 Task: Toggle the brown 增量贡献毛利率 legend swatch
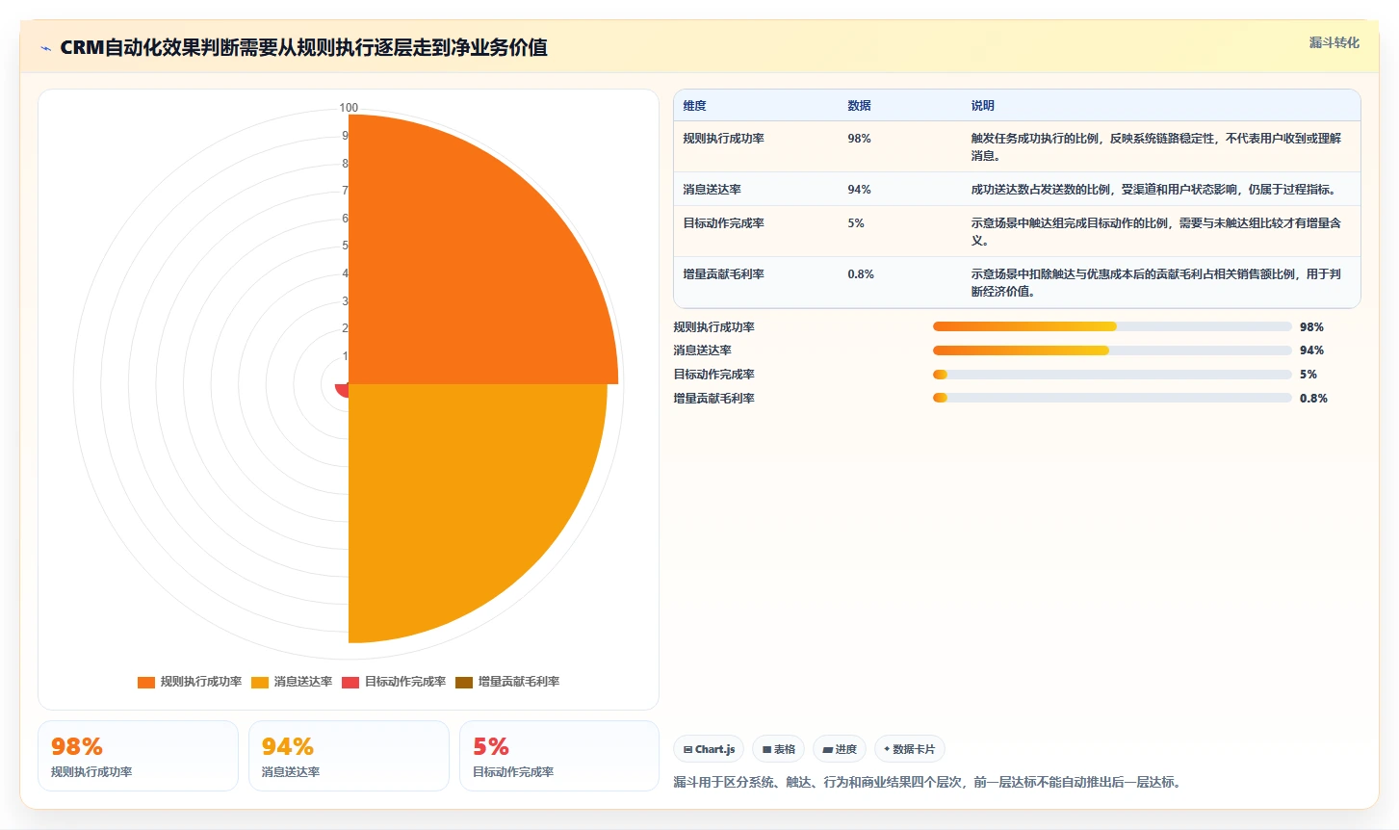pos(464,682)
